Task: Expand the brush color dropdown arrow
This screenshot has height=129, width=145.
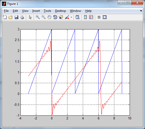Action: [x=71, y=17]
